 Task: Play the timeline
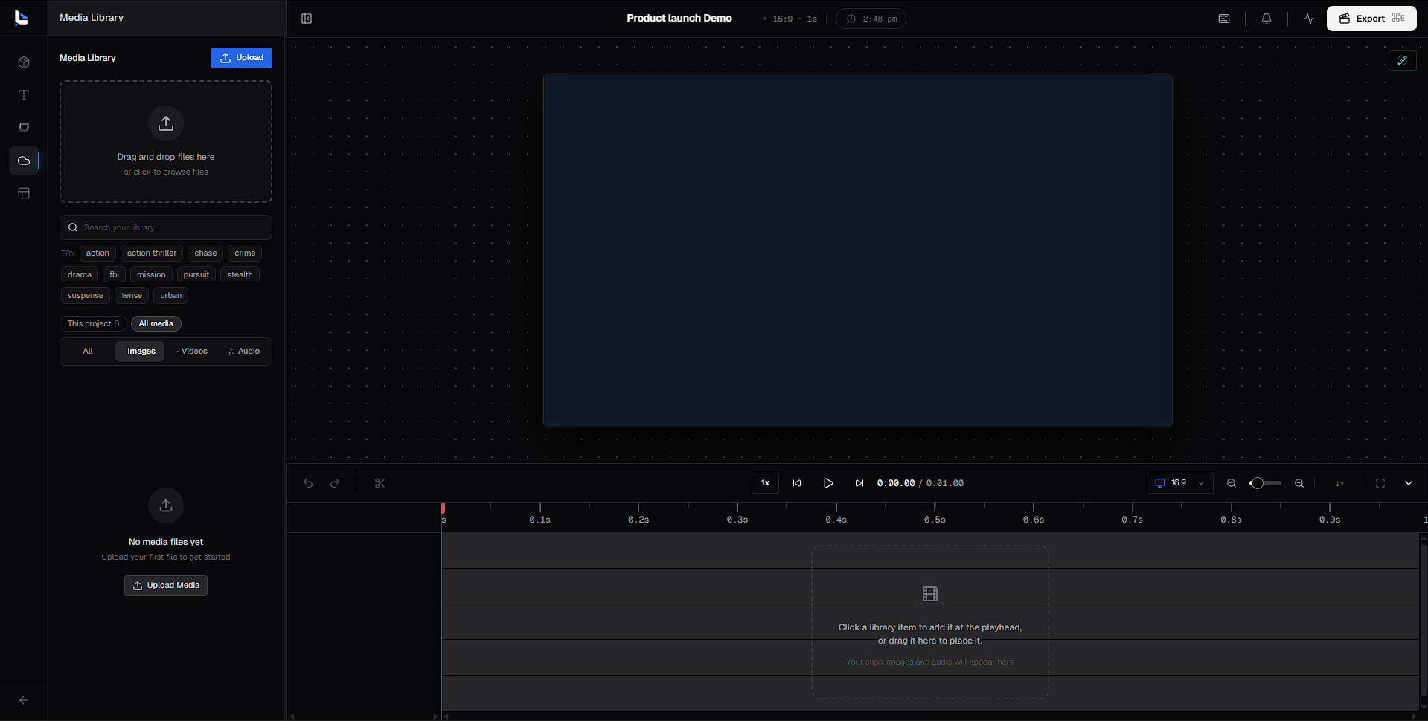coord(828,483)
